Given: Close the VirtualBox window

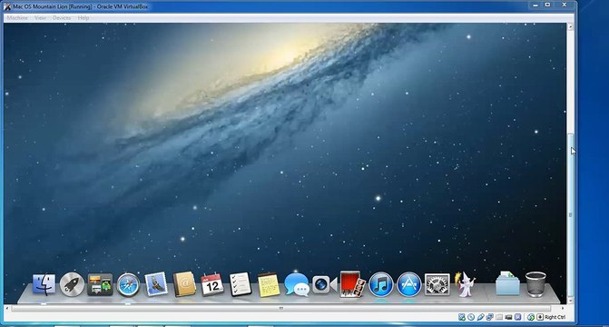Looking at the screenshot, I should click(x=564, y=5).
